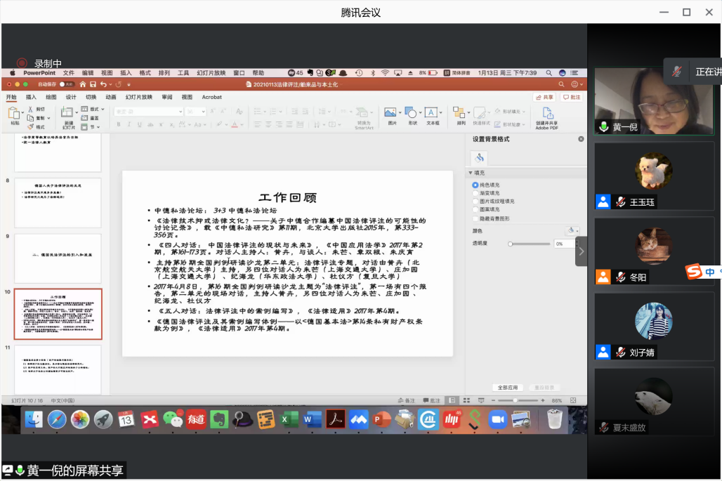Enable the 隐藏背景图形 checkbox

(475, 218)
